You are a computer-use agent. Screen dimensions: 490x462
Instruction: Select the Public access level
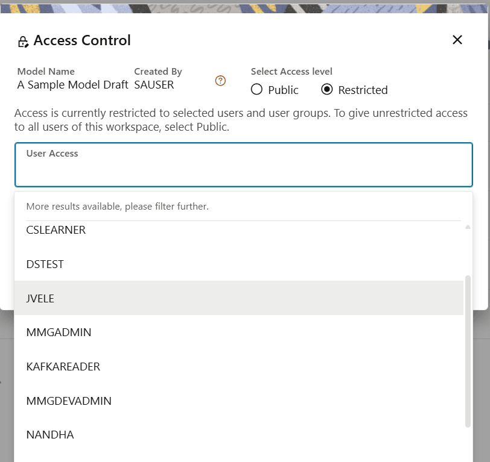coord(256,89)
